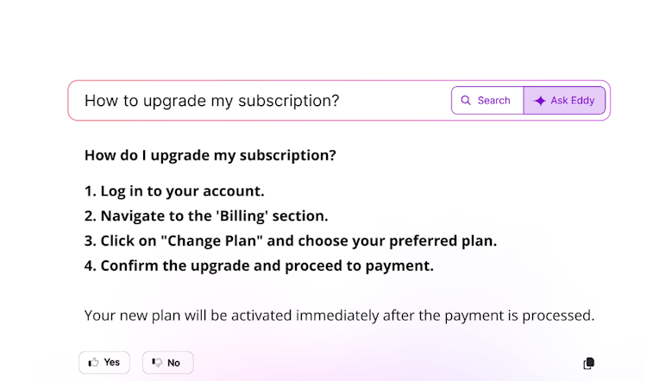The height and width of the screenshot is (381, 647).
Task: Click the thumbs-up icon
Action: (92, 362)
